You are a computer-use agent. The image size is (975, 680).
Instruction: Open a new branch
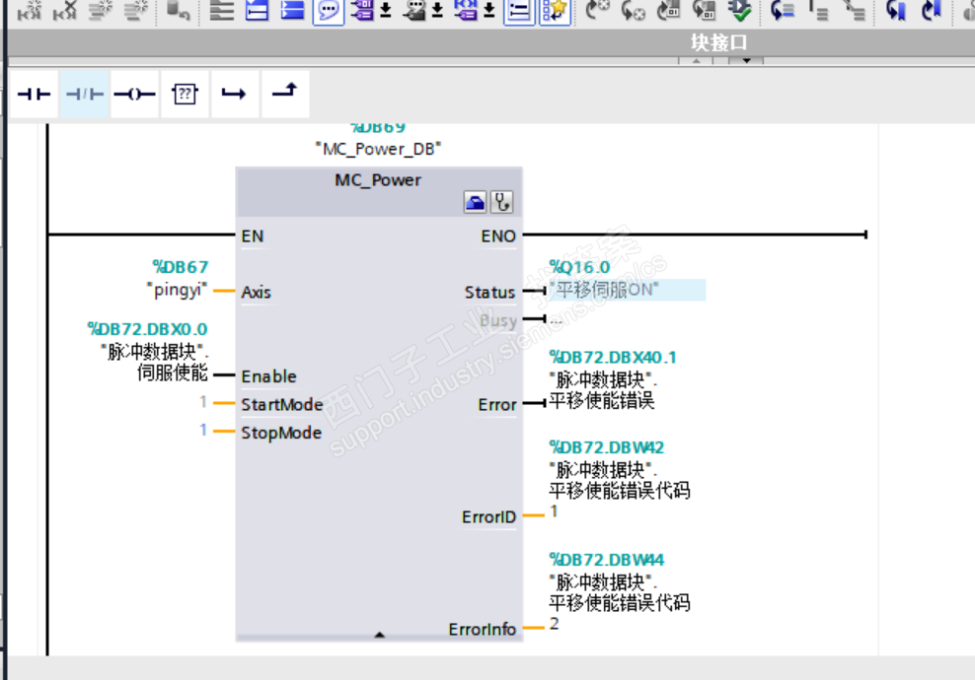[235, 94]
